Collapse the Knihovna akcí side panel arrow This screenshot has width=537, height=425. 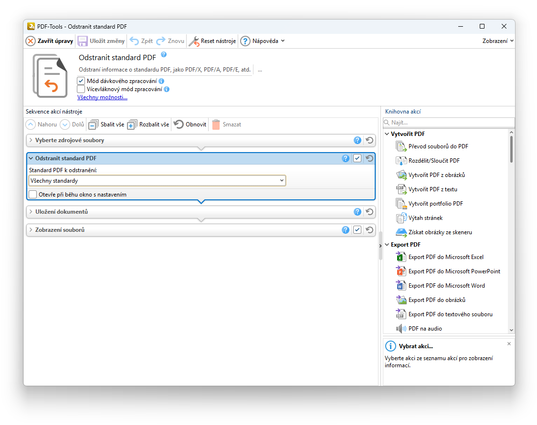pyautogui.click(x=380, y=246)
